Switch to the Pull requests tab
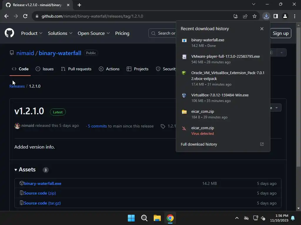 (76, 69)
